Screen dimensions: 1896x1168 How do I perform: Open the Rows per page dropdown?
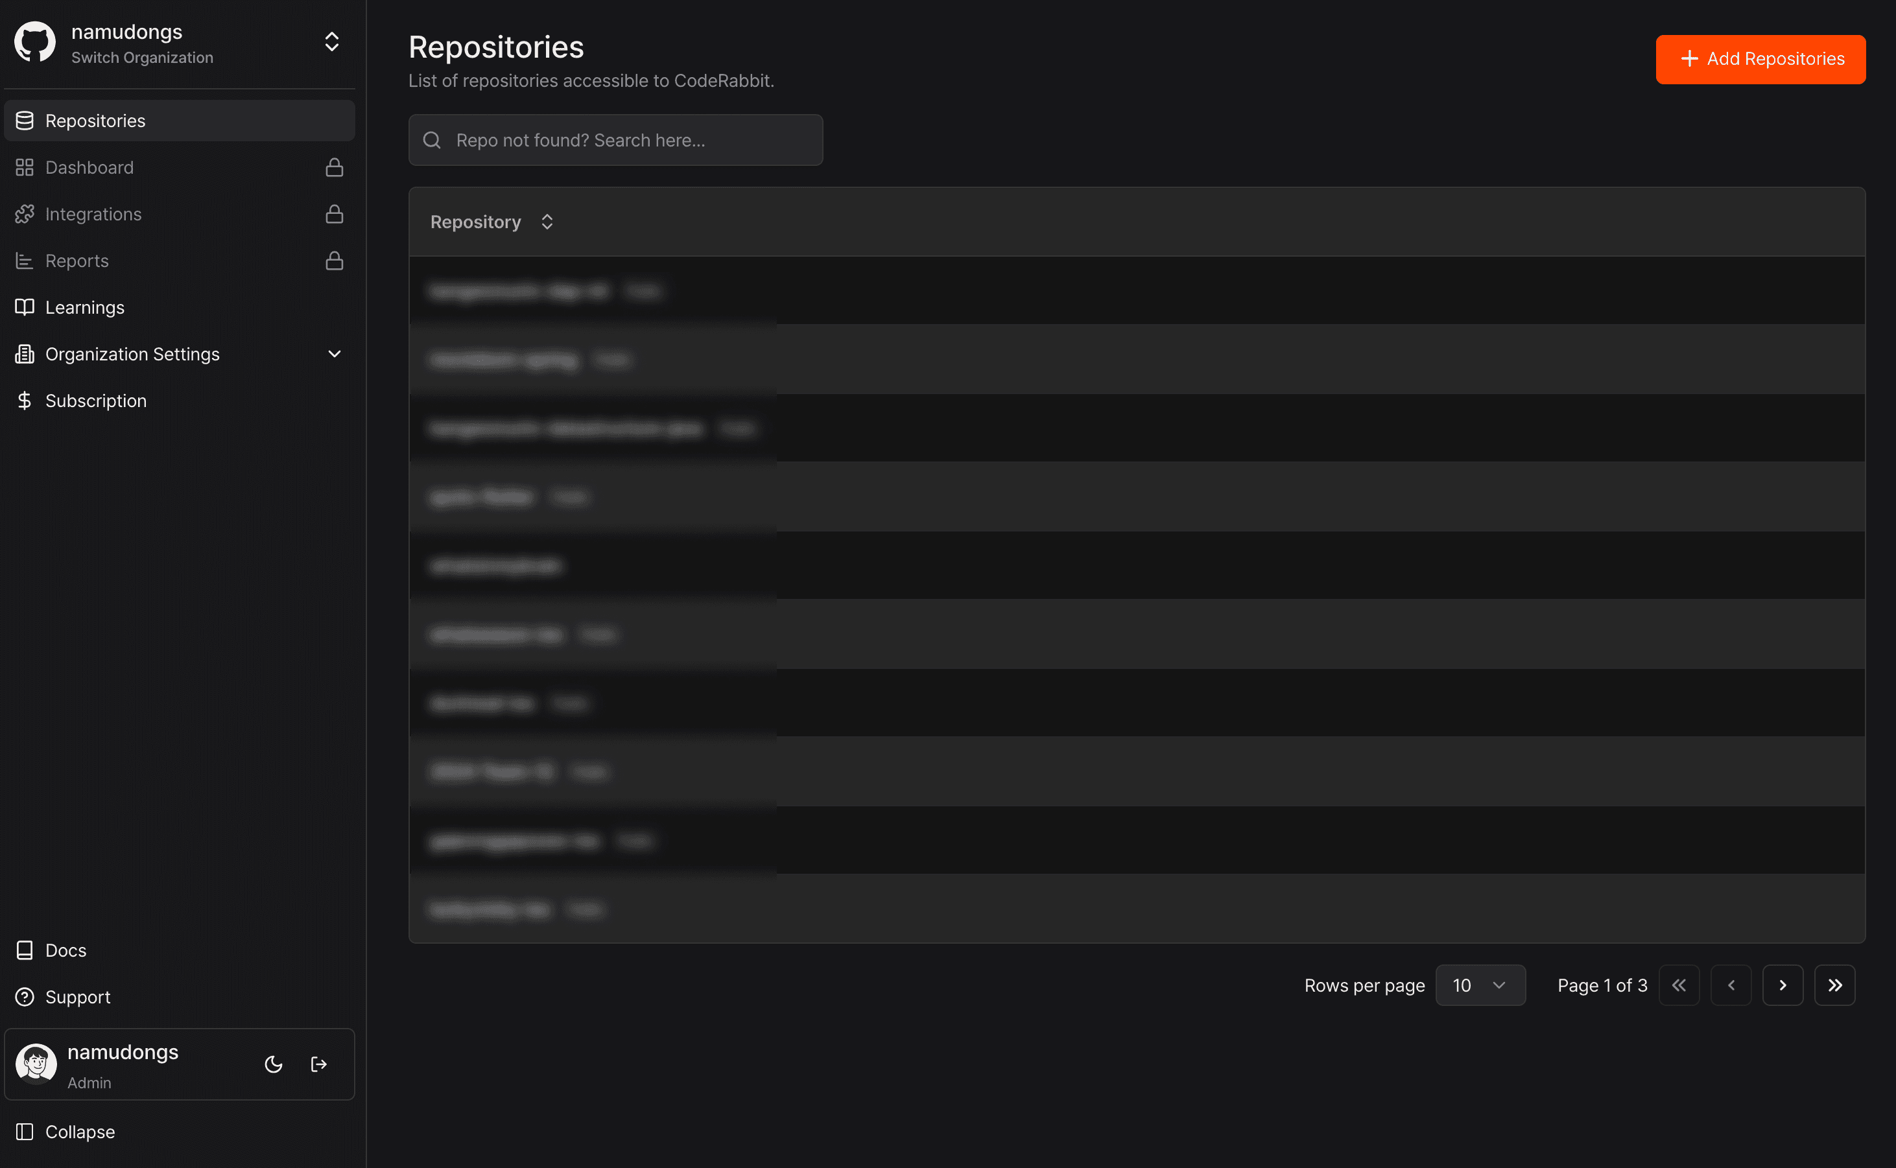tap(1480, 985)
